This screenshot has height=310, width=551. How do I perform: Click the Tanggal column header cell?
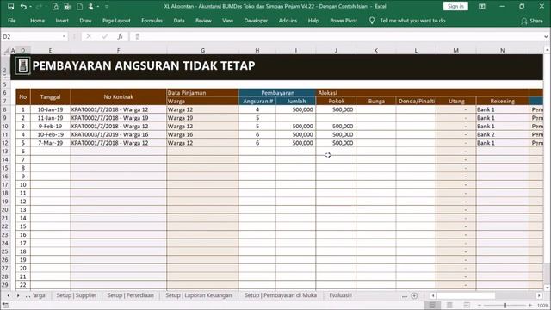tap(50, 97)
